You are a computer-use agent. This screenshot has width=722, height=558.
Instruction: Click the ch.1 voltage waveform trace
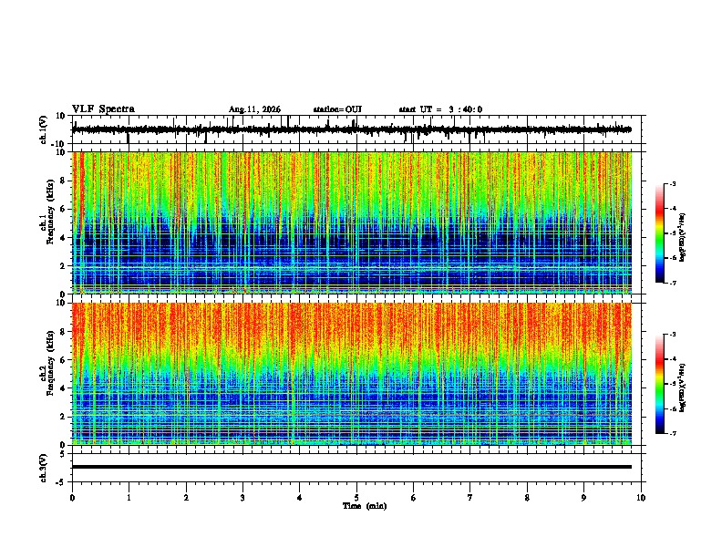(x=351, y=129)
